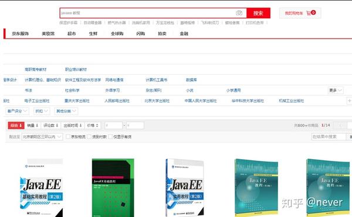Open the 客户评分 dropdown filter
The image size is (352, 217).
(17, 111)
